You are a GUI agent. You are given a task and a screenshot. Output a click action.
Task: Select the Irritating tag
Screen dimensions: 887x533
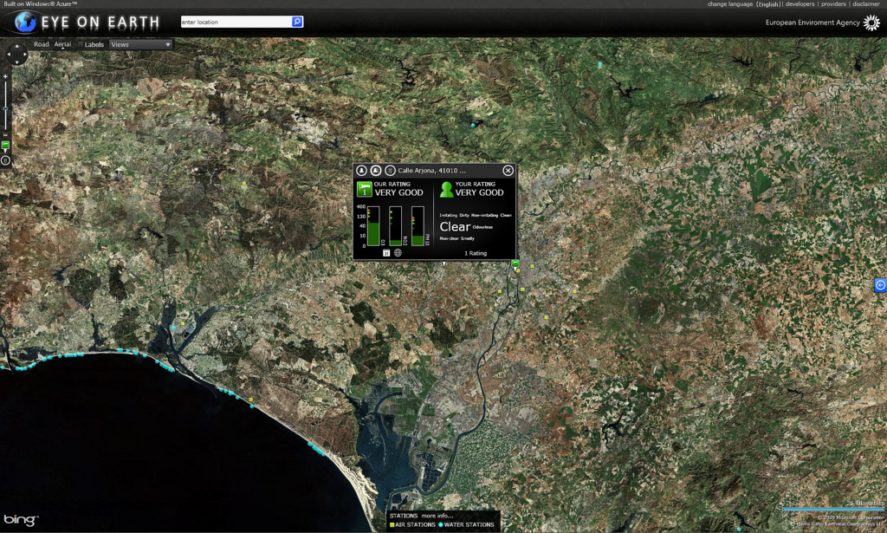click(x=448, y=215)
